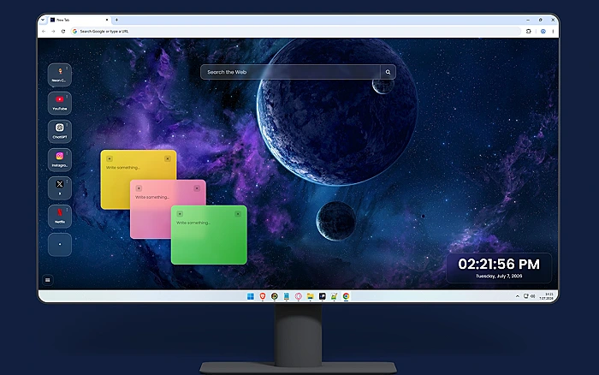Reload the current page
The width and height of the screenshot is (599, 375).
[63, 32]
